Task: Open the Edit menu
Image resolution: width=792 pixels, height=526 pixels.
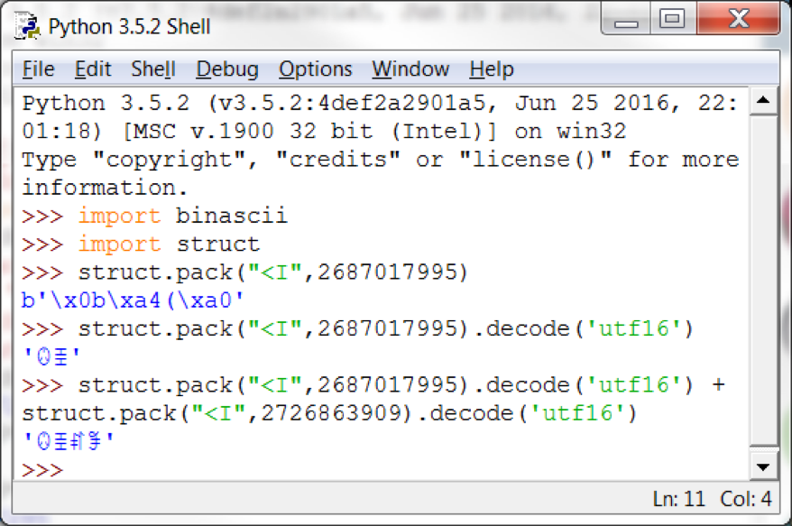Action: pyautogui.click(x=93, y=69)
